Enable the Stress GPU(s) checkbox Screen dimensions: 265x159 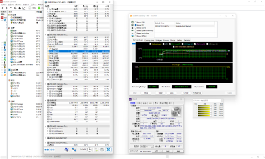click(136, 36)
